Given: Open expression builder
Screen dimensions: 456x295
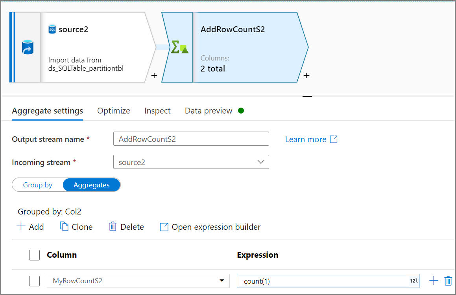Looking at the screenshot, I should pyautogui.click(x=210, y=227).
